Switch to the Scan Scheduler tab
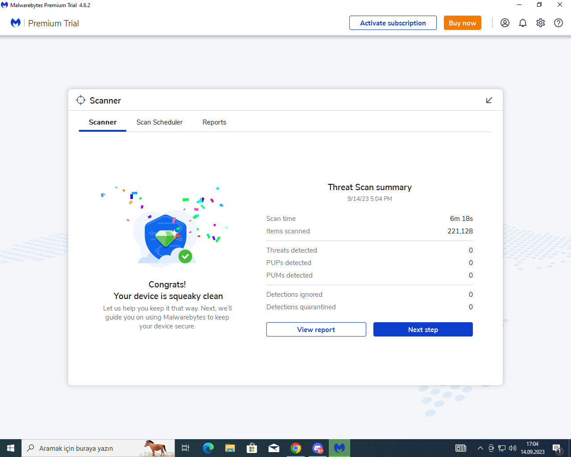Image resolution: width=571 pixels, height=457 pixels. (159, 122)
